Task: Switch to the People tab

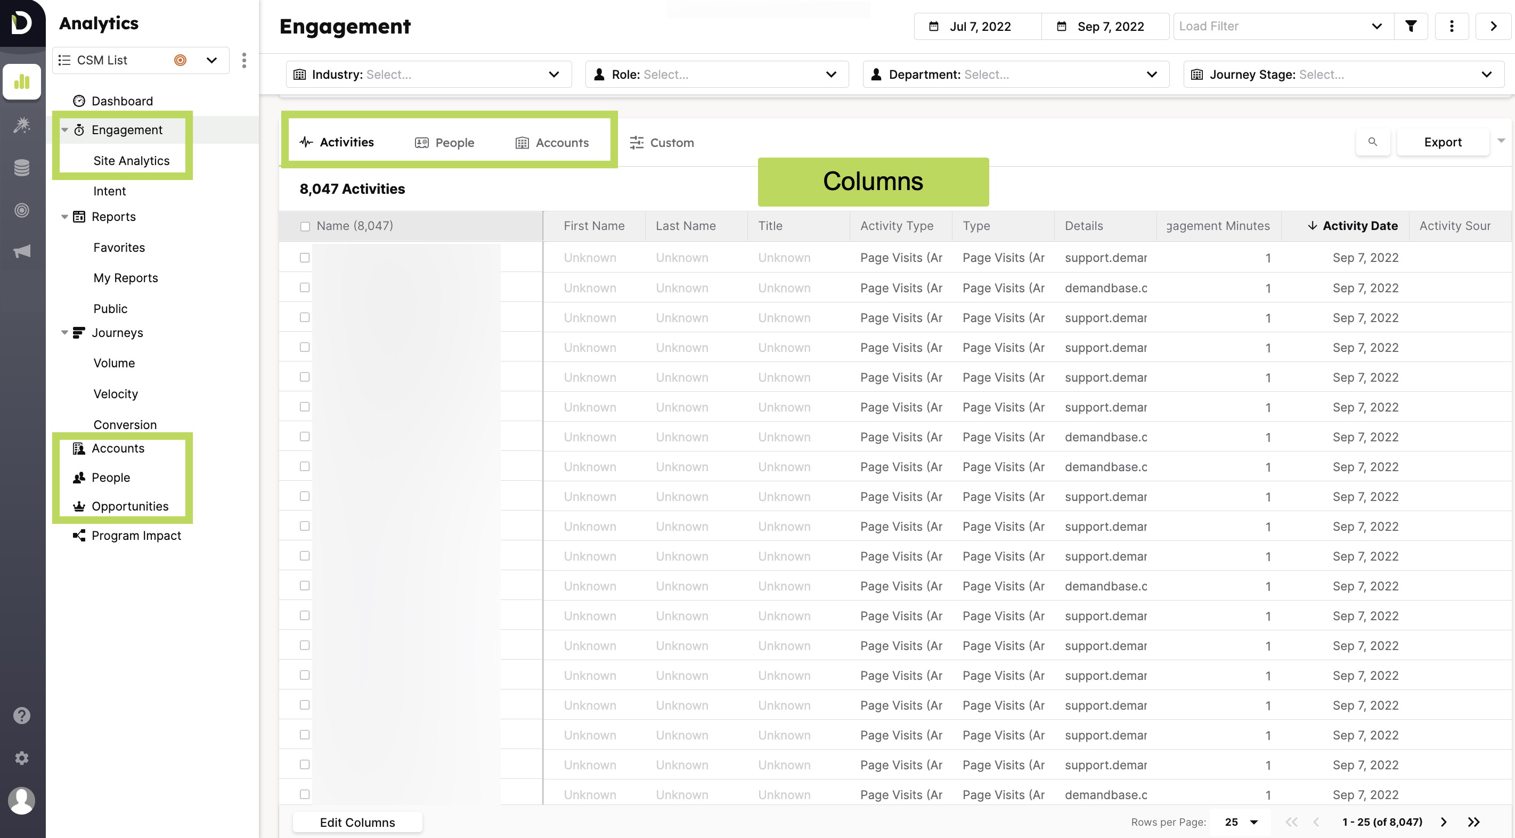Action: tap(445, 142)
